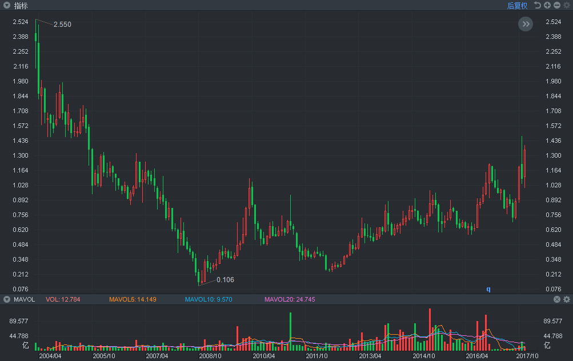
Task: Close the MAVOL indicator panel
Action: click(x=557, y=299)
